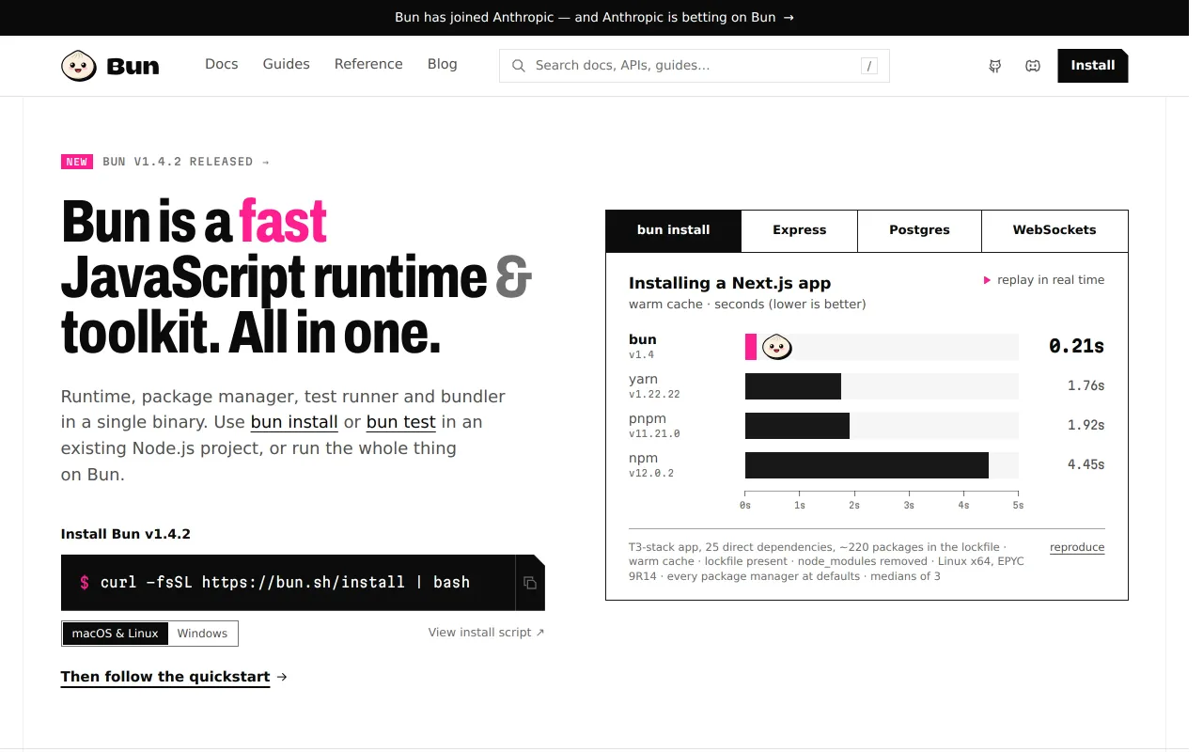
Task: Select the macOS & Linux install option
Action: coord(116,634)
